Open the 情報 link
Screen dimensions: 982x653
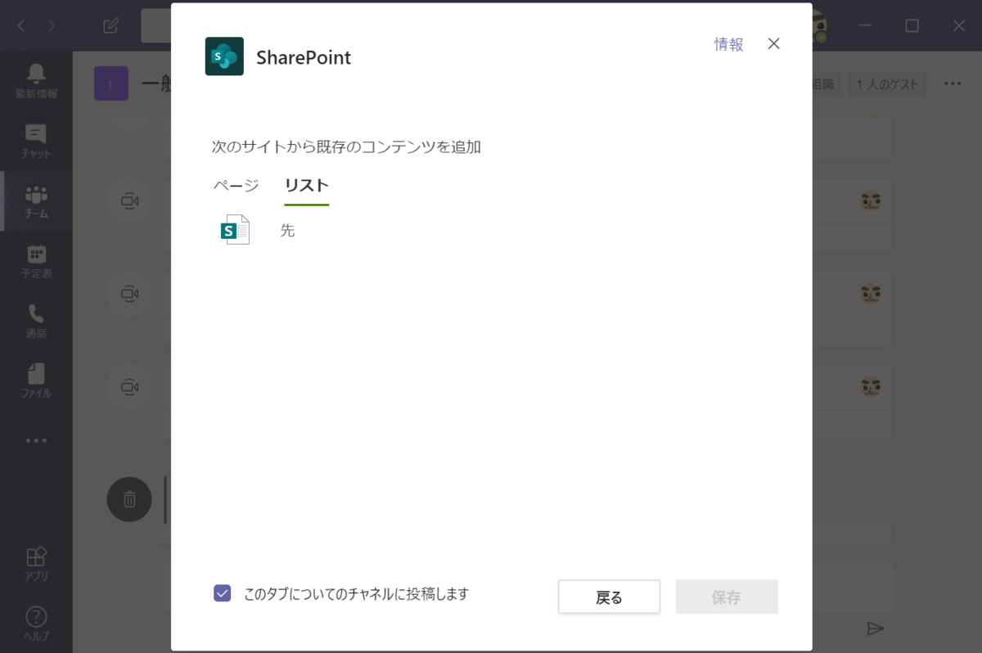click(728, 44)
